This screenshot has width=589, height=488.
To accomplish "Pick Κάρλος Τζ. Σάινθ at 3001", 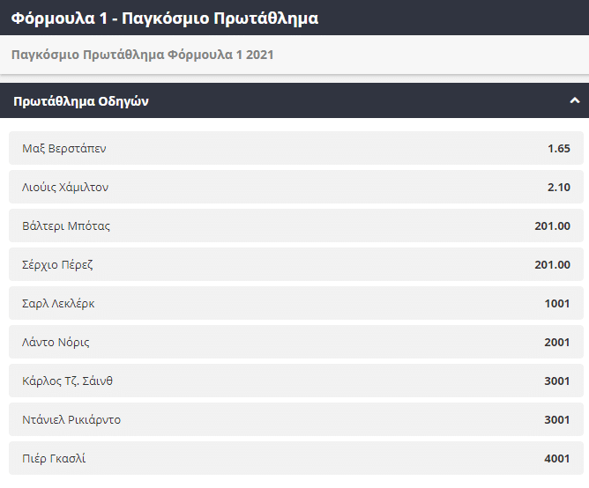I will [295, 381].
